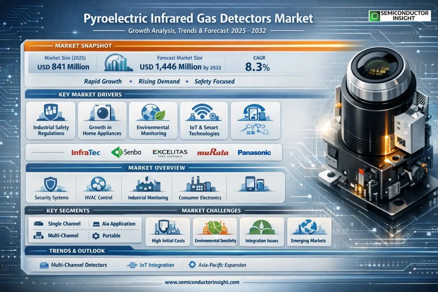Click the Key Segments section header
Screen dimensions: 438x292
[x=68, y=211]
